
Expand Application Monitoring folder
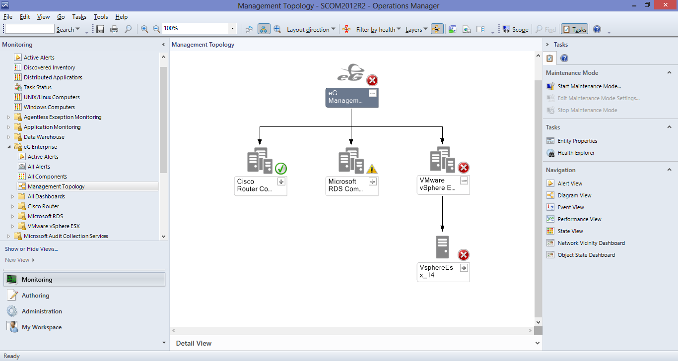click(8, 127)
